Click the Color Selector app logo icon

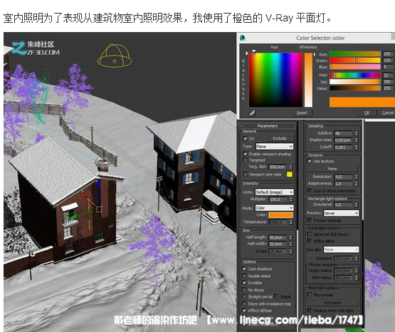[x=243, y=38]
